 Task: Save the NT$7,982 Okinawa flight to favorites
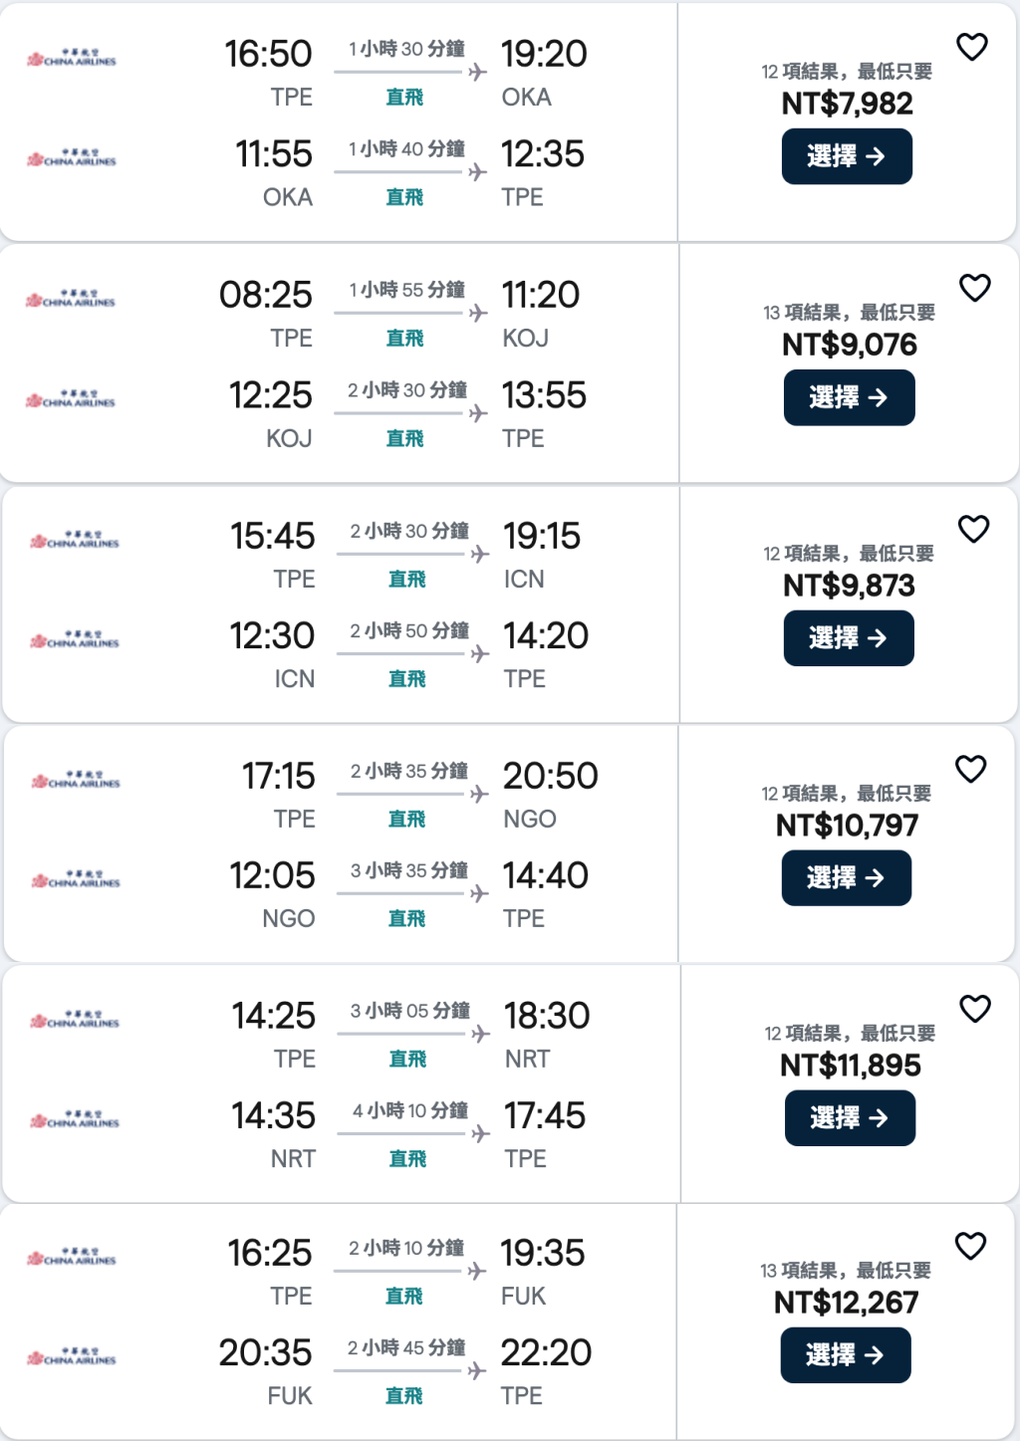tap(971, 47)
